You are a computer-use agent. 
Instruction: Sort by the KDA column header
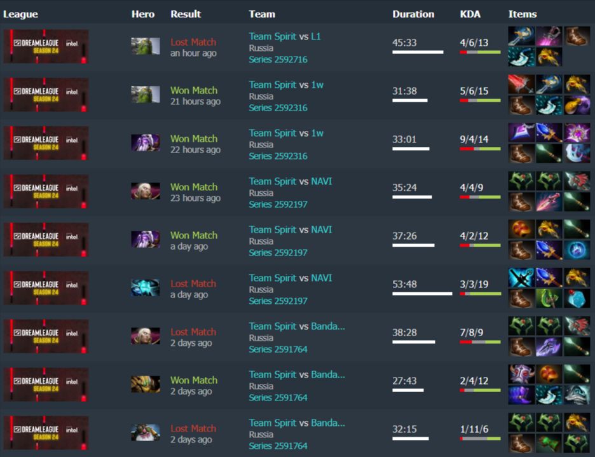point(470,14)
